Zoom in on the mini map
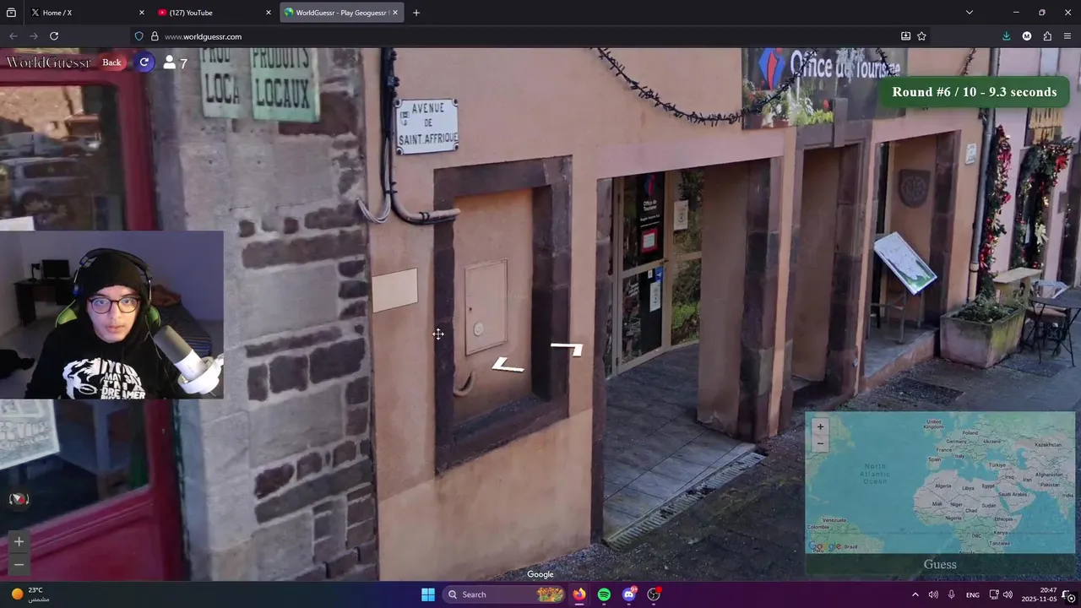This screenshot has height=608, width=1081. pyautogui.click(x=819, y=426)
